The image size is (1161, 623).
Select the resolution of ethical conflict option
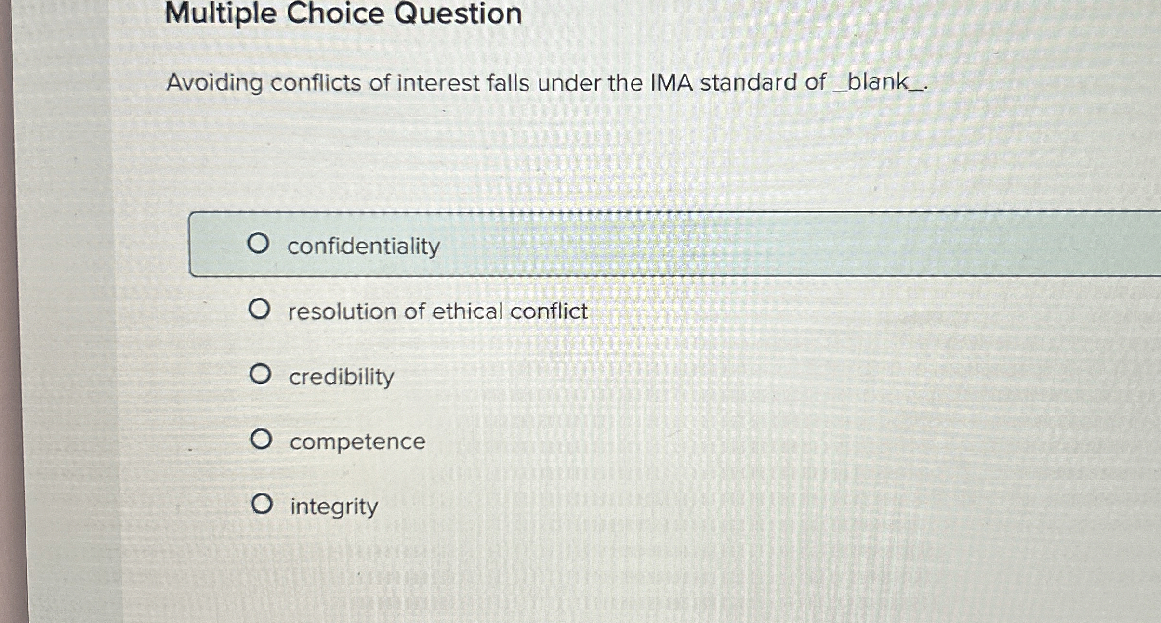261,311
